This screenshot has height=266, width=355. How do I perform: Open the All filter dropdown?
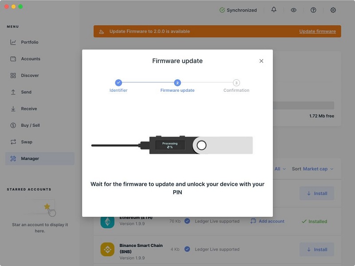click(280, 169)
